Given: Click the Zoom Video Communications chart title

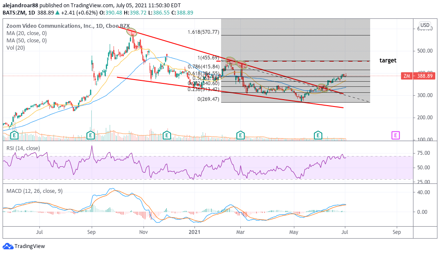Looking at the screenshot, I should coord(68,26).
